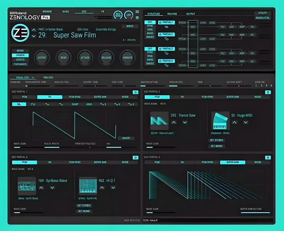Toggle OSC Partial 2 power switch
The image size is (284, 231).
pyautogui.click(x=268, y=92)
